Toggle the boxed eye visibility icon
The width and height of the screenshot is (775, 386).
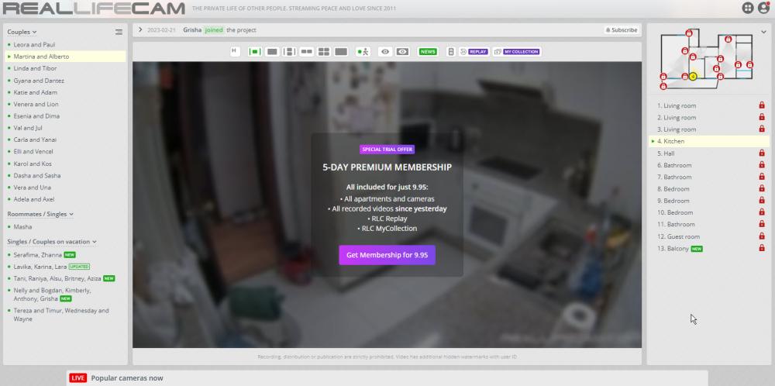402,52
